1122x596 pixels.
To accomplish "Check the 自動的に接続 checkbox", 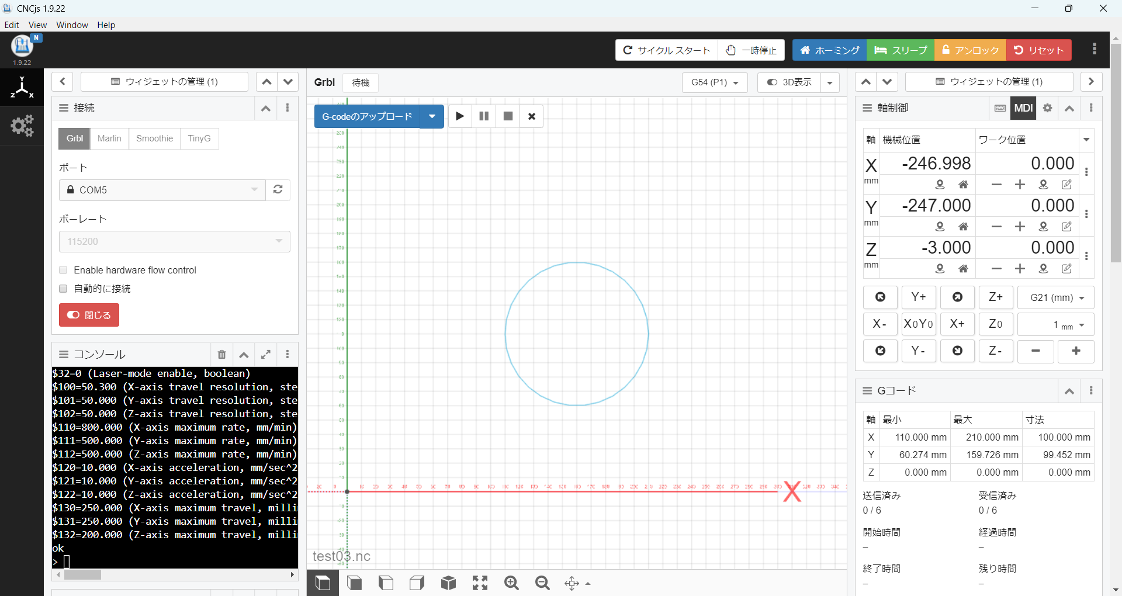I will pos(63,289).
